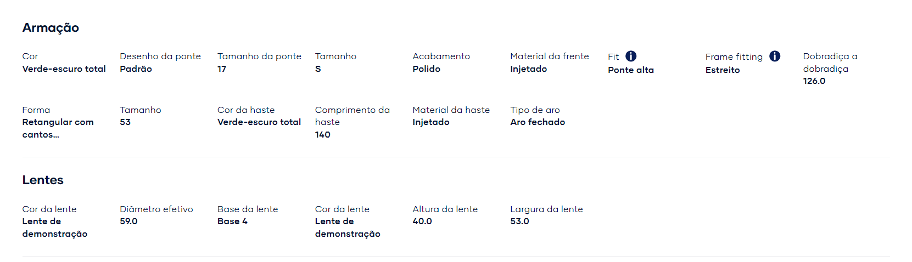This screenshot has width=912, height=262.
Task: Click the Tipo de aro value Aro fechado
Action: 538,122
